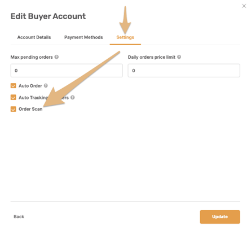Select the Settings tab
The image size is (251, 230).
tap(125, 37)
